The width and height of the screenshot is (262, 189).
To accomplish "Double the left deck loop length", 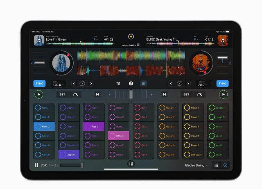I will (x=91, y=83).
